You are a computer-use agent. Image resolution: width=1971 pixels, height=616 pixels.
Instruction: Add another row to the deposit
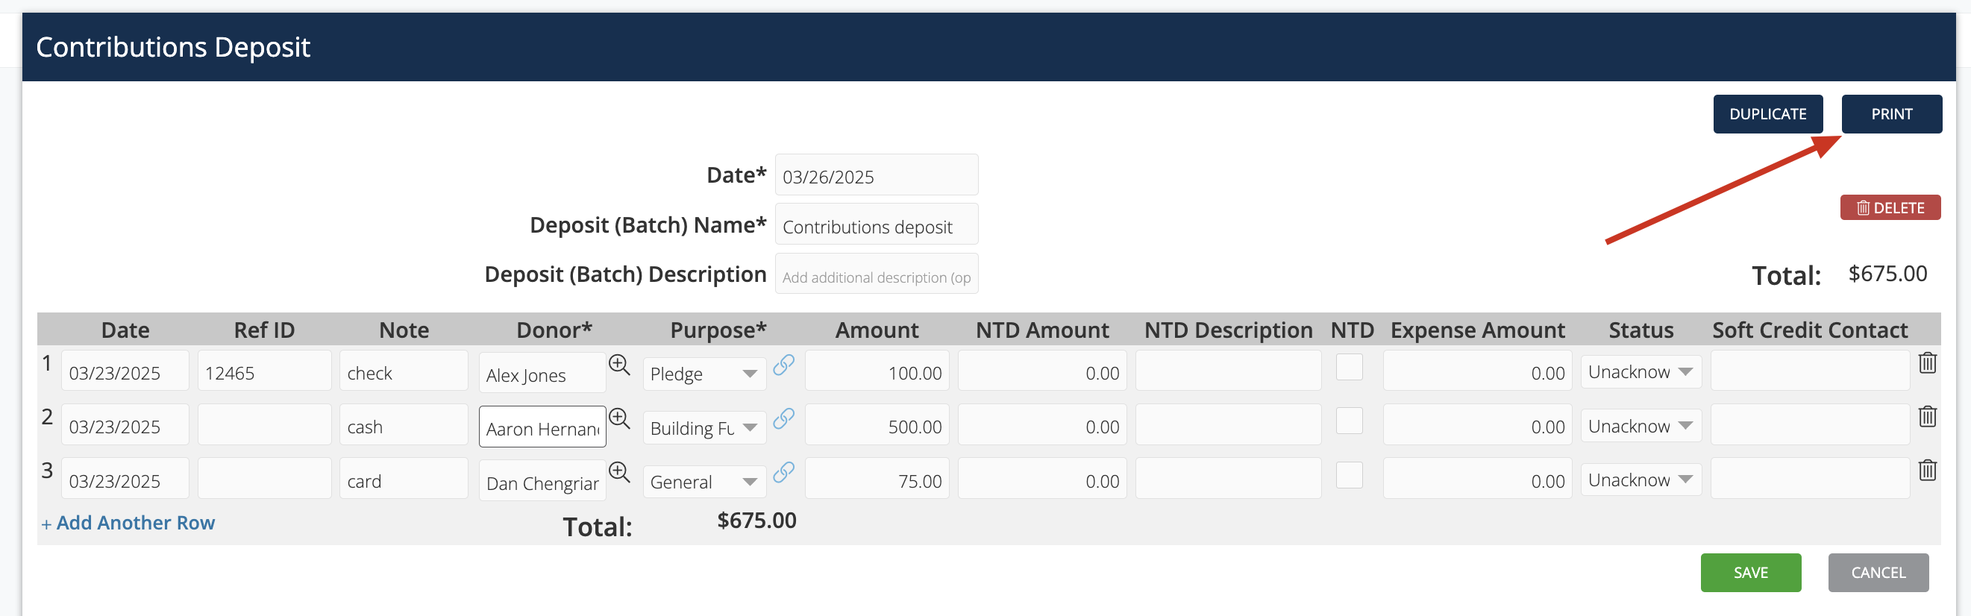click(x=128, y=523)
